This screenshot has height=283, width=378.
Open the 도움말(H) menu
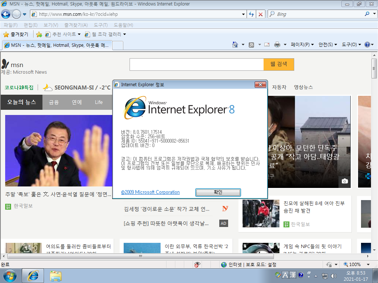pyautogui.click(x=123, y=25)
